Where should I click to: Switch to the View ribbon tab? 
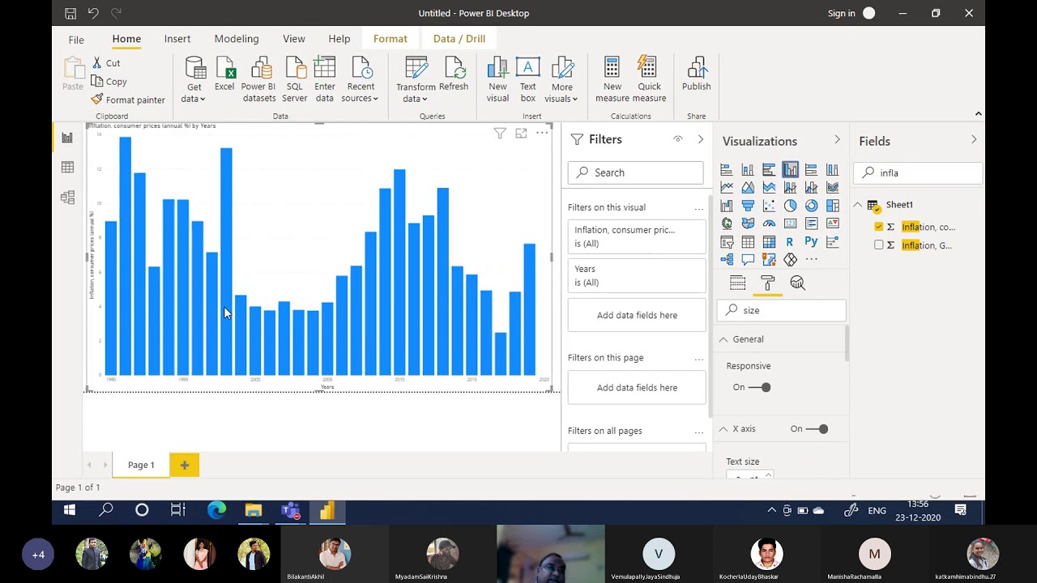click(294, 39)
